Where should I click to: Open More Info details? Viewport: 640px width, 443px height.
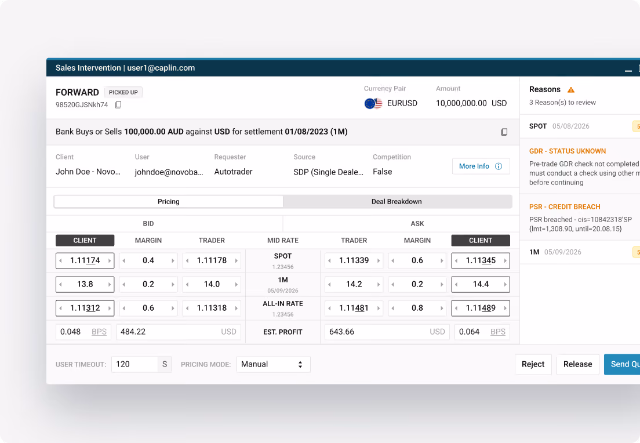click(x=481, y=166)
